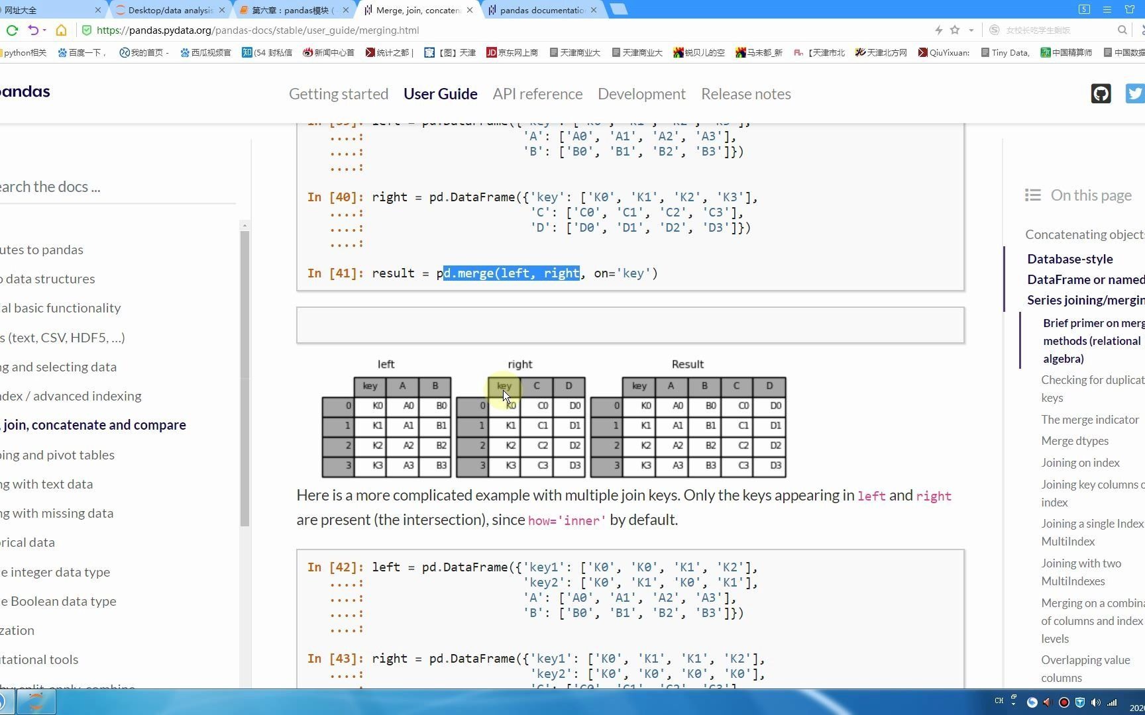Open the browser hamburger menu
The height and width of the screenshot is (715, 1145).
[x=1107, y=9]
